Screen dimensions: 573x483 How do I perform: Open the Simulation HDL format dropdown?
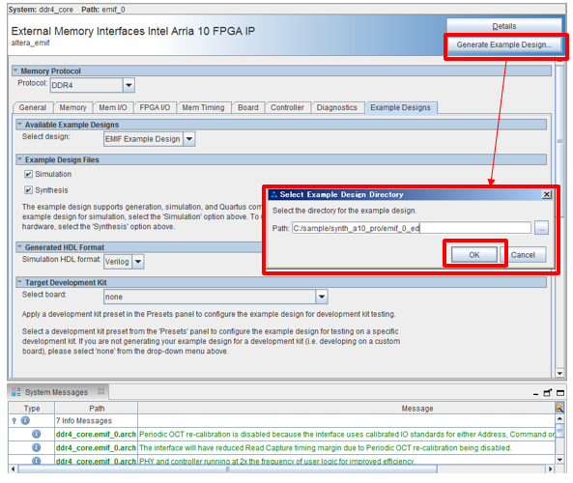click(138, 262)
